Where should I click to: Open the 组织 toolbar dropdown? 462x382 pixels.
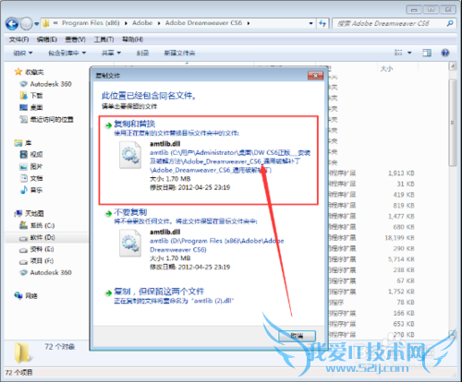[x=23, y=53]
